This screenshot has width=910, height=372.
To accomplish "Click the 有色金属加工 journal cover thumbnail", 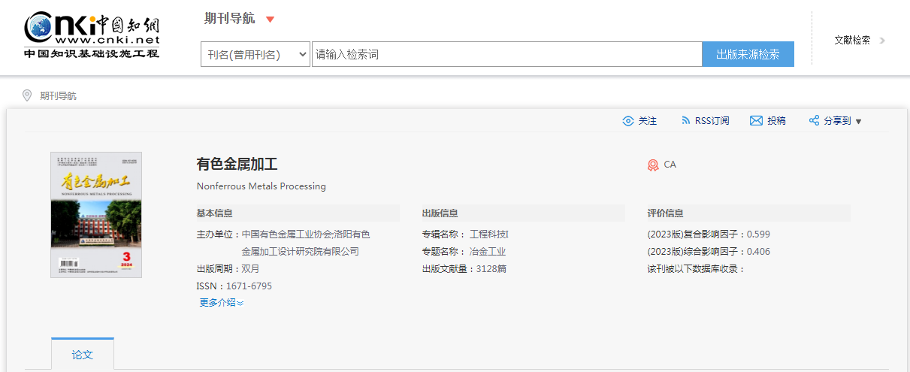I will 96,215.
